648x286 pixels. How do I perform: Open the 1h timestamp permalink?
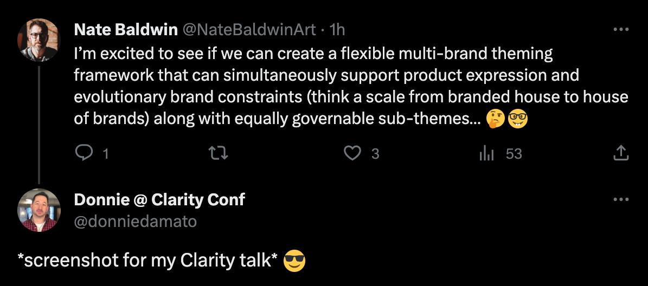(337, 29)
